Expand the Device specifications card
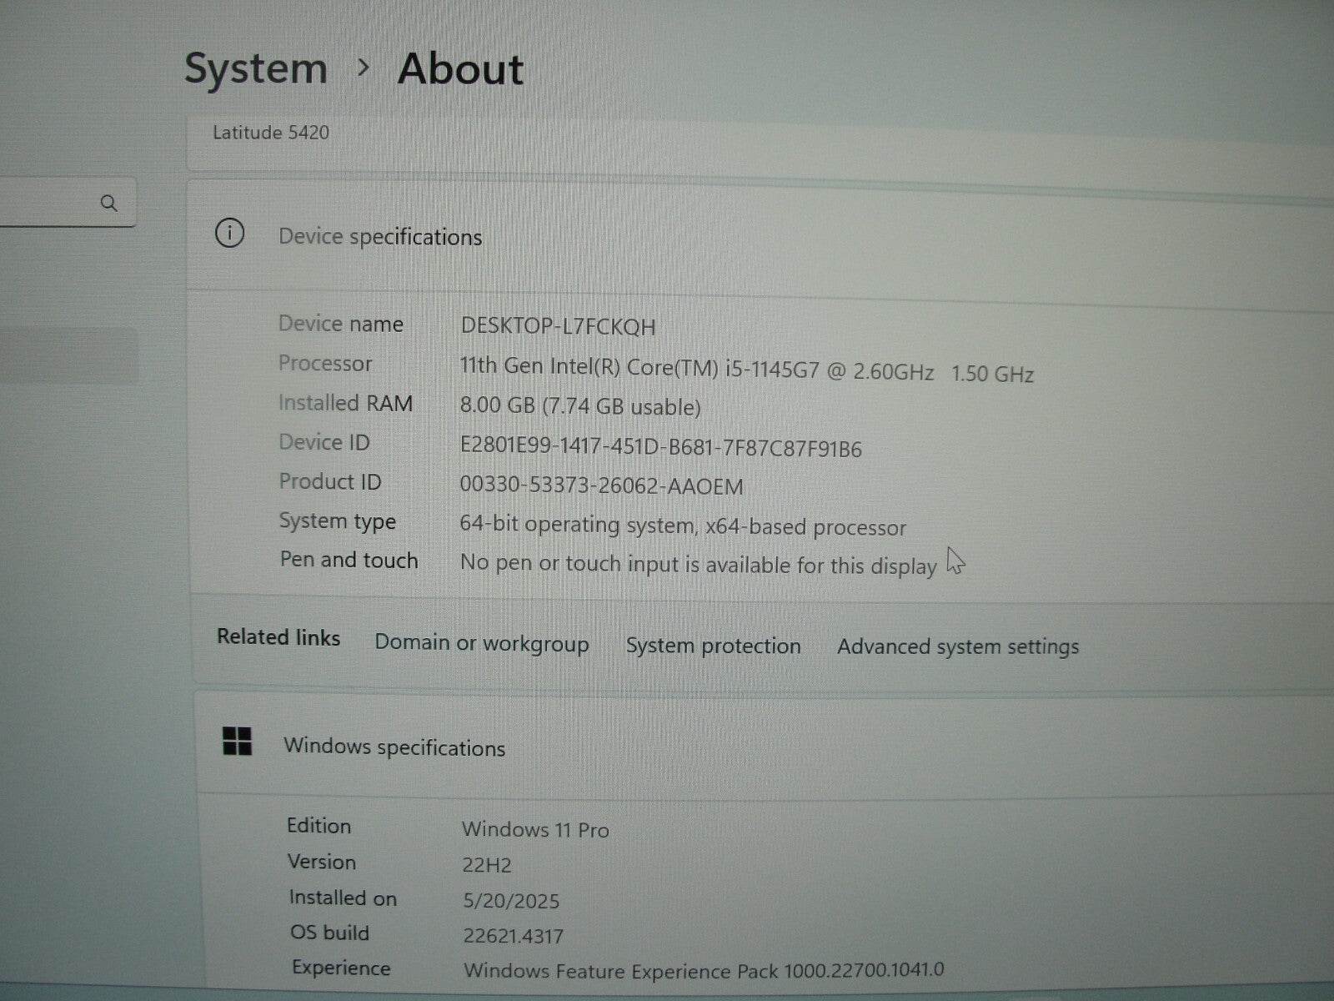1334x1001 pixels. click(380, 236)
